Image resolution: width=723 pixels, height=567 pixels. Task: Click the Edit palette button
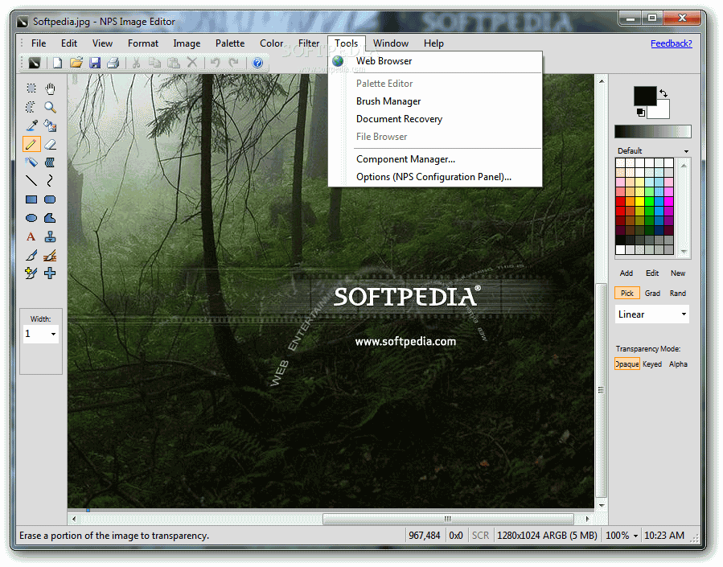[652, 273]
